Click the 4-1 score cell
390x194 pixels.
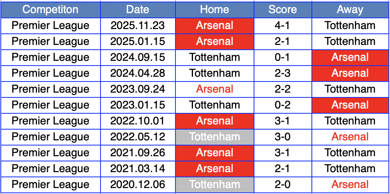coord(283,25)
